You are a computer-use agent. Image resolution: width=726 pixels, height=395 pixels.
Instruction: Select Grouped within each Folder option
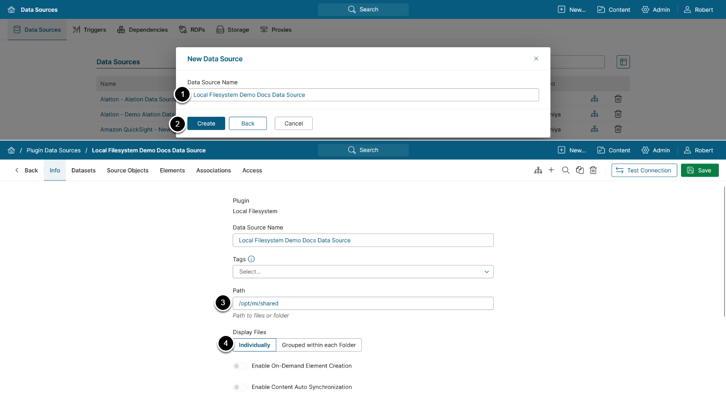[x=319, y=345]
